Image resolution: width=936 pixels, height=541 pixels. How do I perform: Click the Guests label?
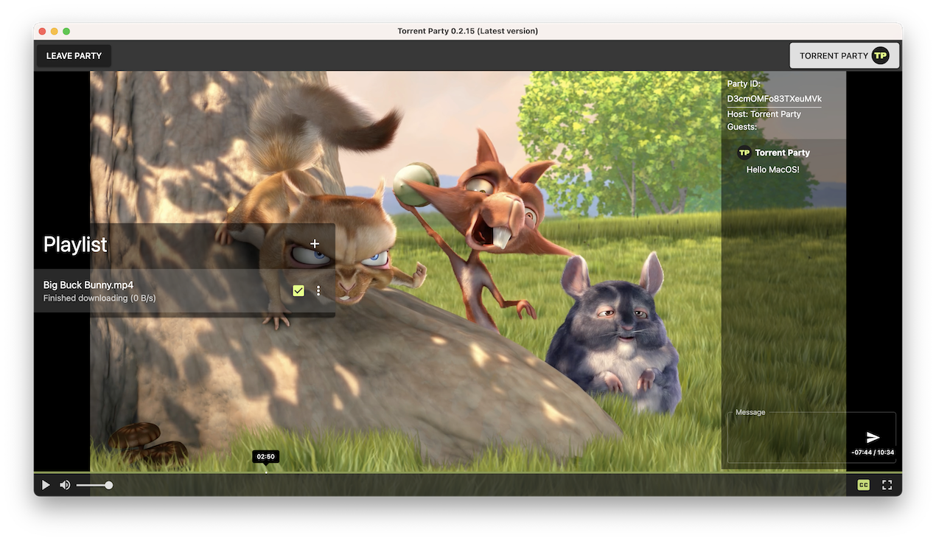742,127
